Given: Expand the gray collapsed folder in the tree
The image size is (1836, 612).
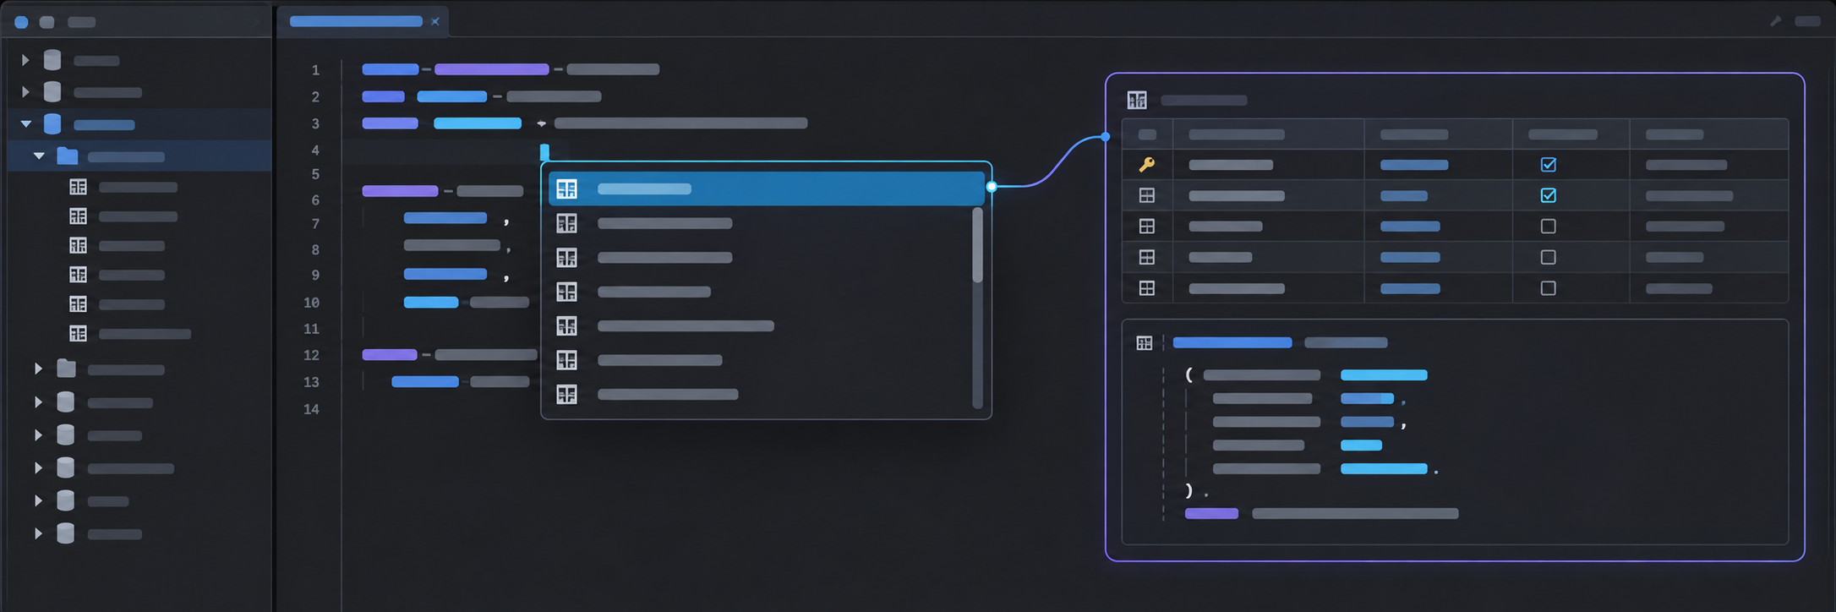Looking at the screenshot, I should coord(38,369).
